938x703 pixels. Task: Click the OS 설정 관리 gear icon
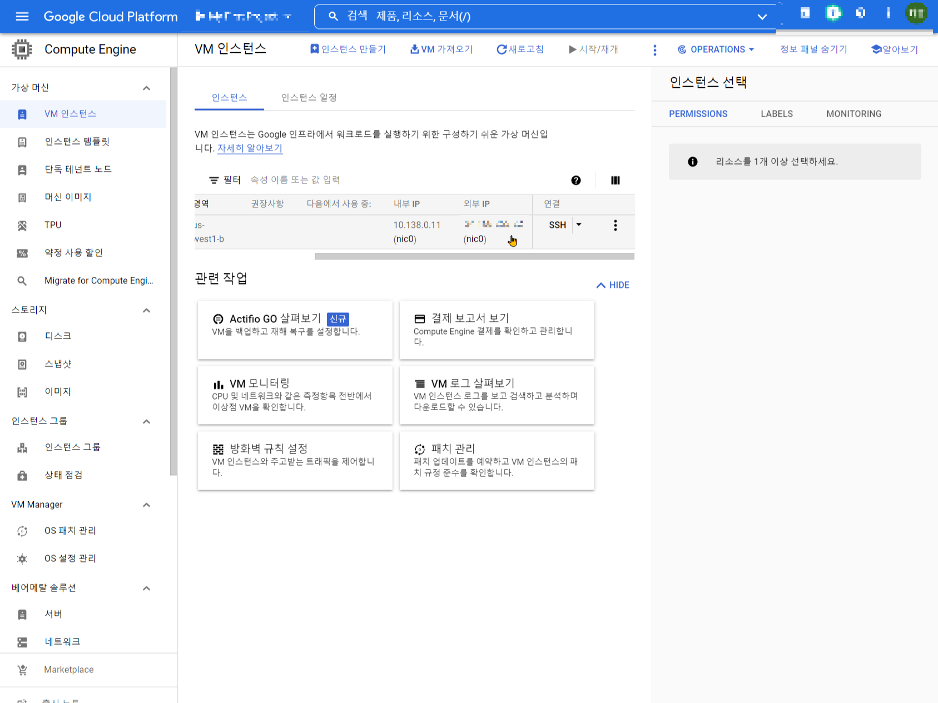[22, 559]
